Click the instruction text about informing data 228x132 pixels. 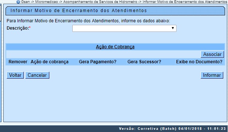[x=88, y=21]
